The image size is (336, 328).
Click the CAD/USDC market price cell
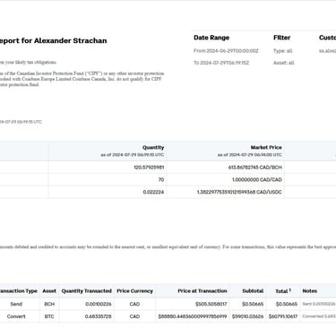239,192
